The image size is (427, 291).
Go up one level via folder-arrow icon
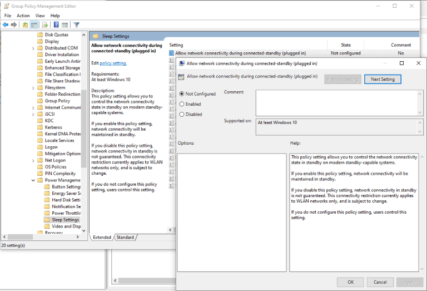(x=25, y=25)
